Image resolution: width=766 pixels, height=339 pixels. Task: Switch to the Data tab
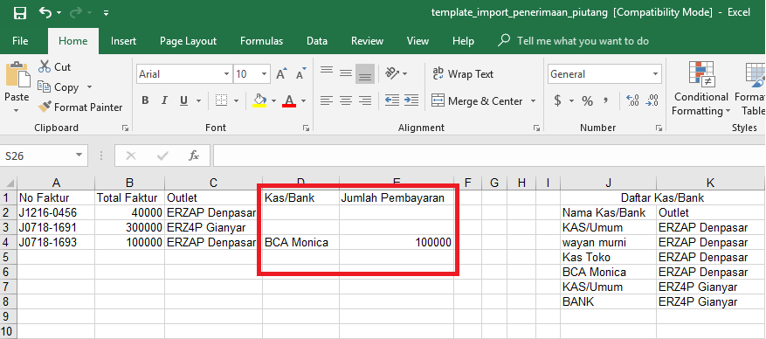[316, 41]
